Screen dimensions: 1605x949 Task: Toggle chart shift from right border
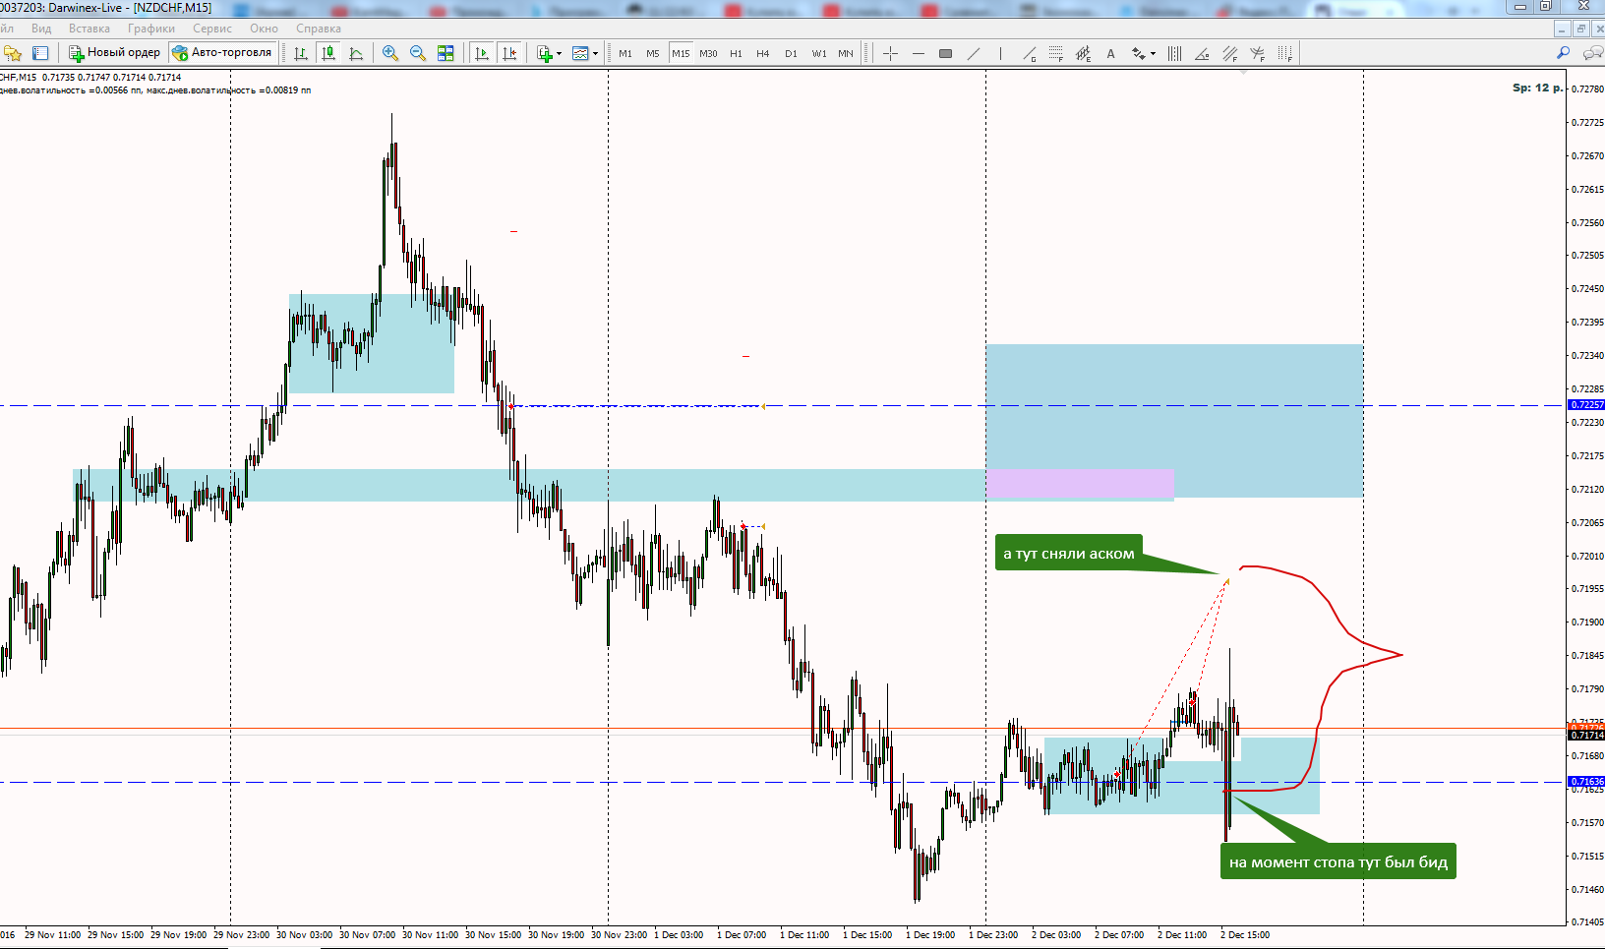tap(509, 53)
